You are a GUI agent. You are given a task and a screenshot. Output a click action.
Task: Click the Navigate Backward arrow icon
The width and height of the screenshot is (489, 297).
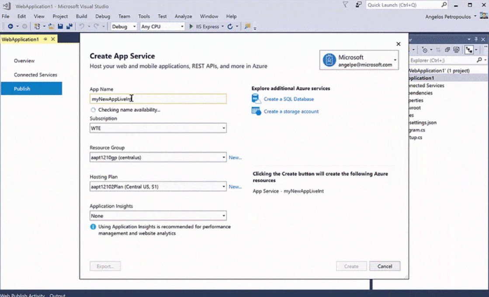coord(10,27)
